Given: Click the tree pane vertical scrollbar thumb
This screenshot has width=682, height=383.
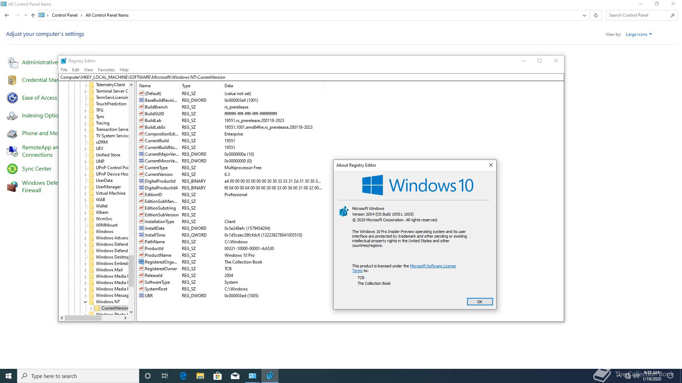Looking at the screenshot, I should point(131,271).
